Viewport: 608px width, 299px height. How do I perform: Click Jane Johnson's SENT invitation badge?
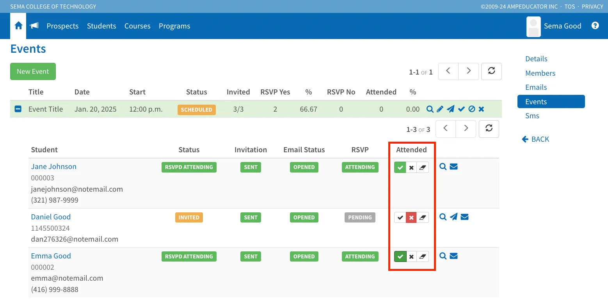click(251, 167)
